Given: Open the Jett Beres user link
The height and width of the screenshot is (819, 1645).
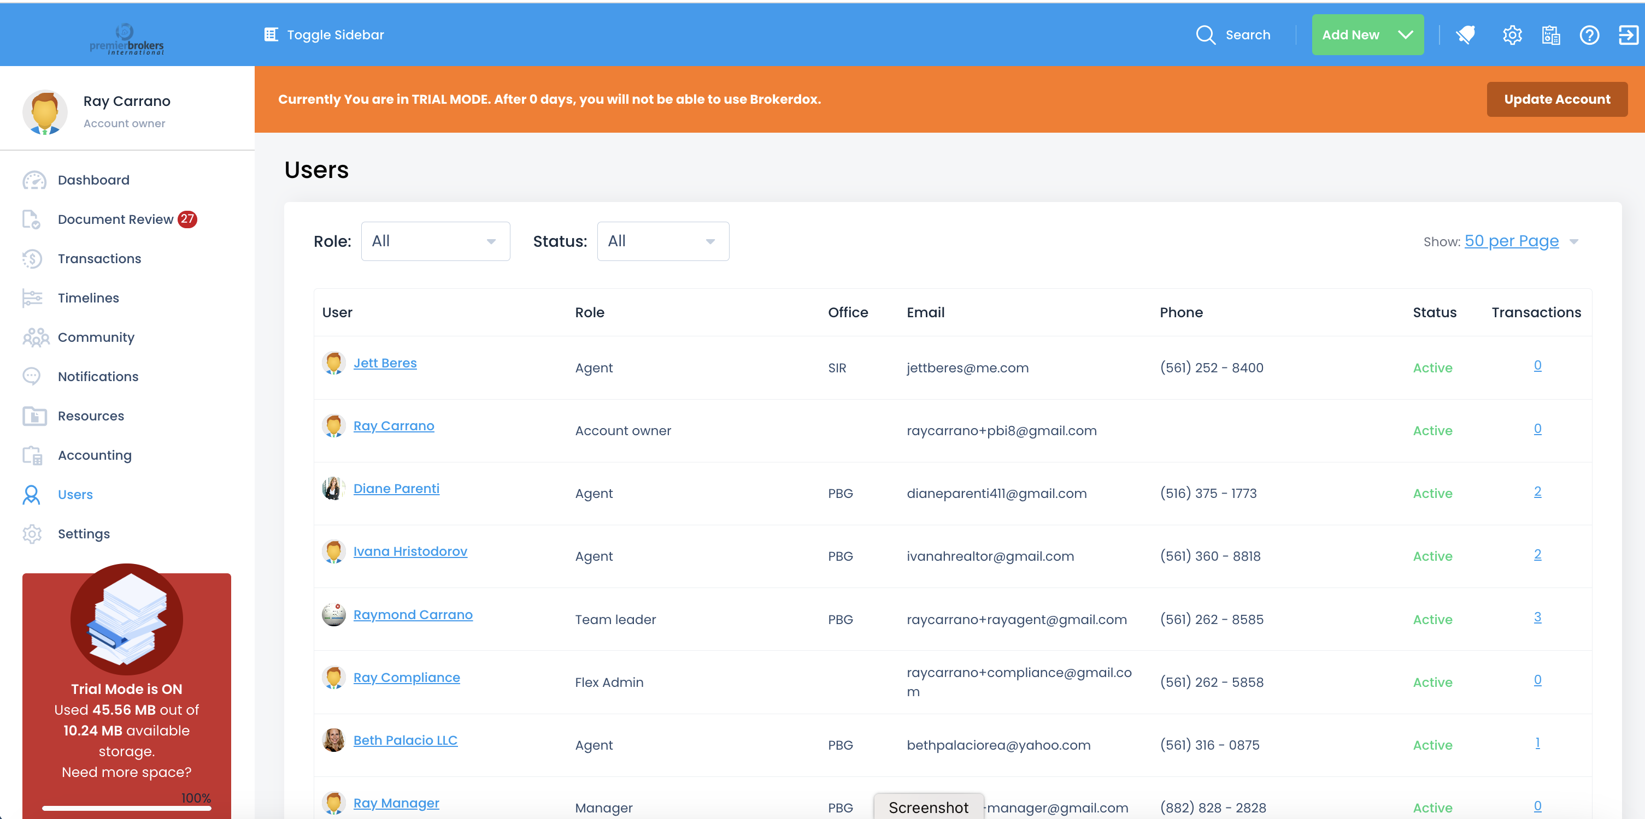Looking at the screenshot, I should [385, 363].
